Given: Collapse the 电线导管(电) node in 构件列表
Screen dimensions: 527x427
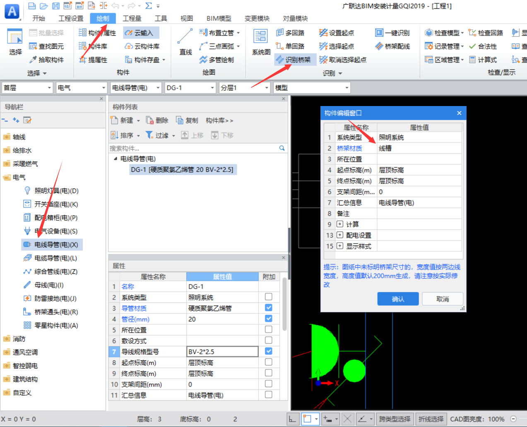Looking at the screenshot, I should point(116,159).
